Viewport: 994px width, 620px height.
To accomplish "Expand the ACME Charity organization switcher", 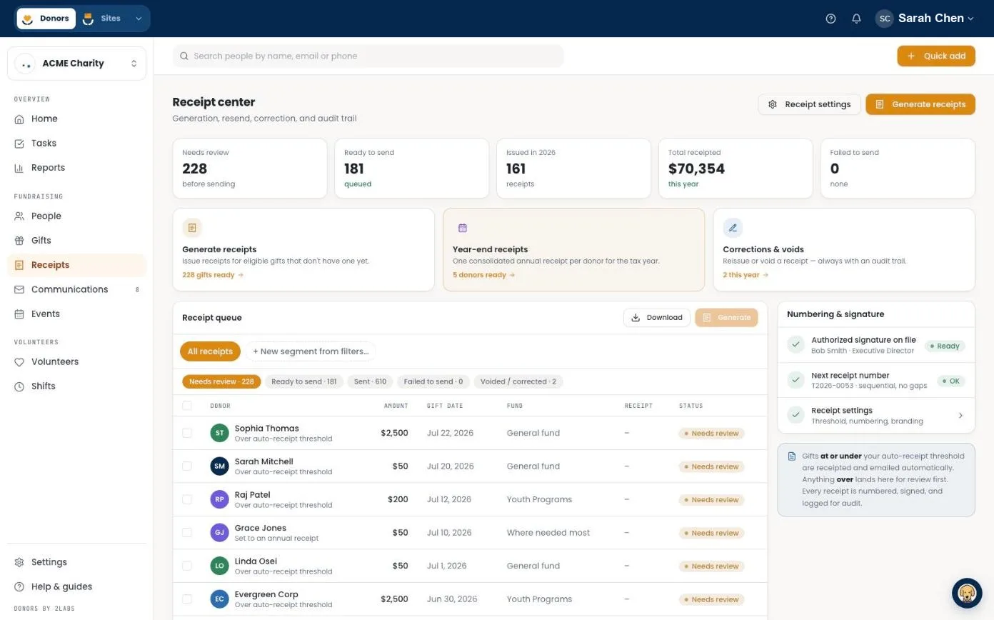I will click(76, 64).
